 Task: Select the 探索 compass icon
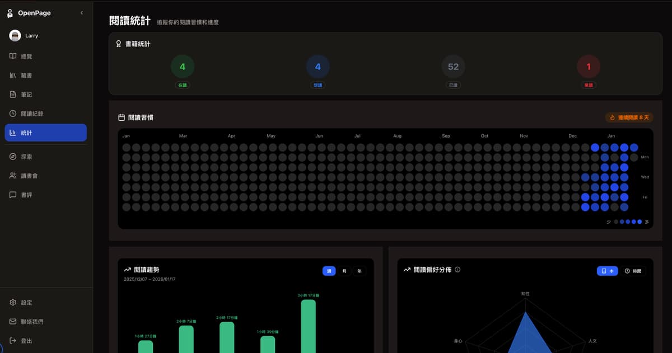click(x=13, y=157)
